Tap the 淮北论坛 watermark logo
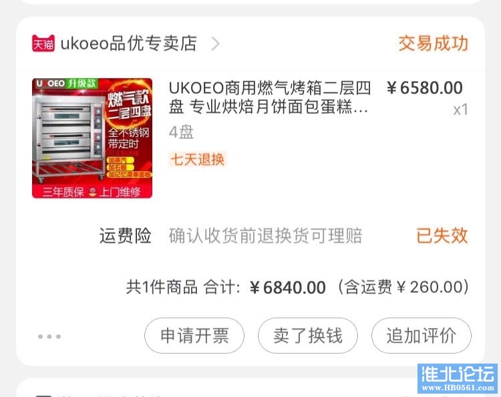Viewport: 501px width, 397px height. point(457,378)
